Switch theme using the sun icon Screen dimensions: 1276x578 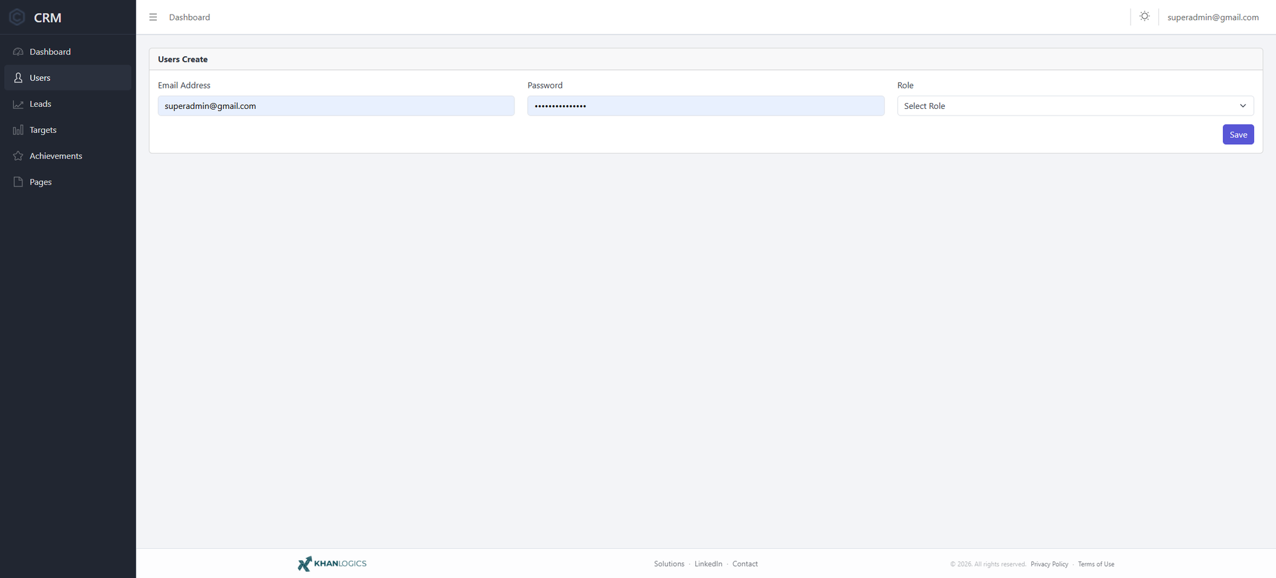[x=1144, y=17]
